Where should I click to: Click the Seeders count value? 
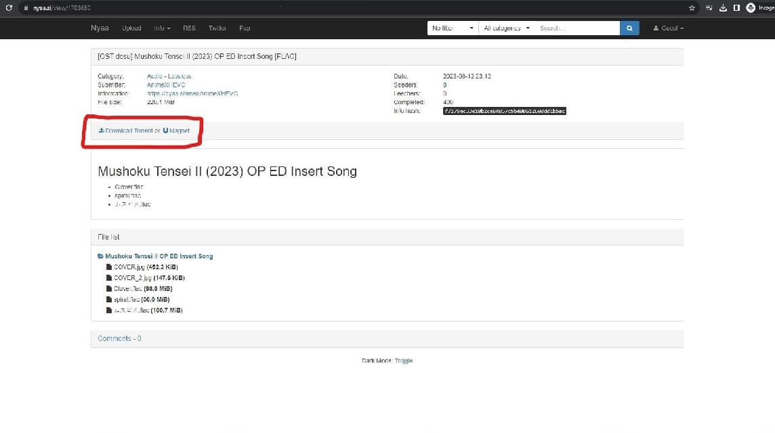(445, 85)
